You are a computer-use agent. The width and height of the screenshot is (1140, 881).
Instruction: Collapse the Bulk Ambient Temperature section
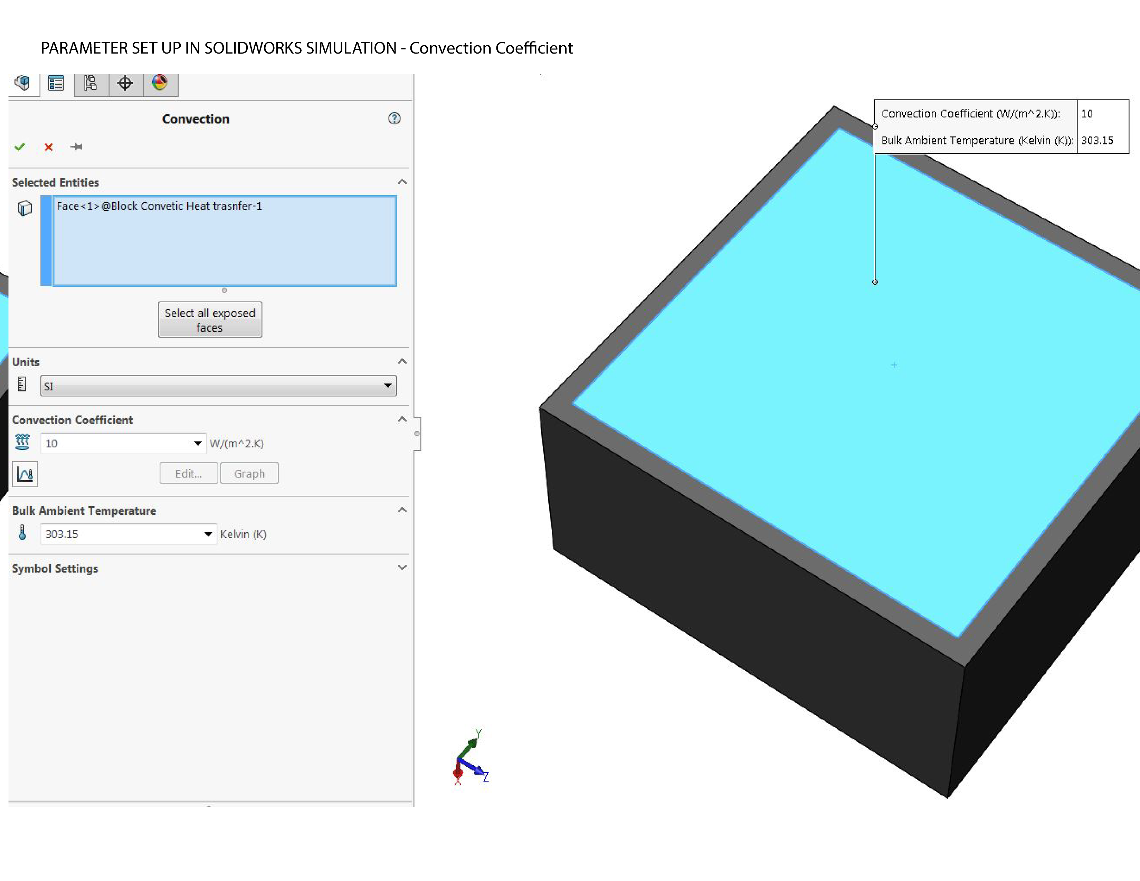[402, 510]
